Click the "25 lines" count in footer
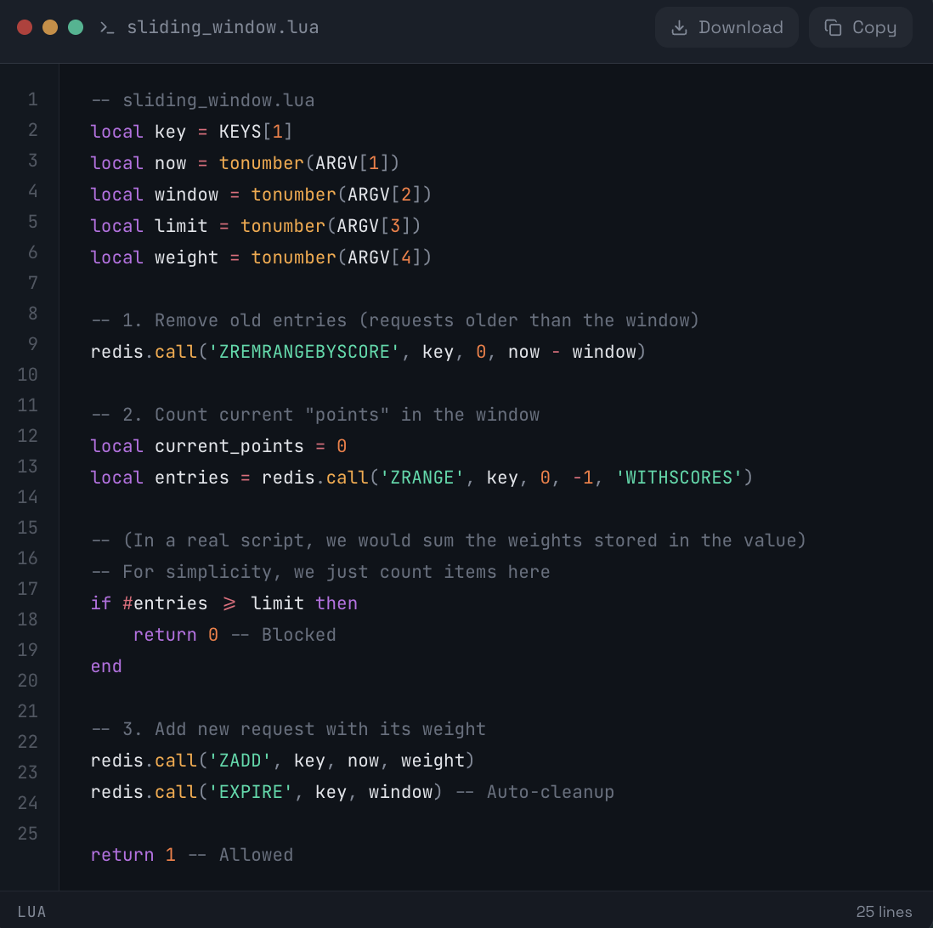 884,912
